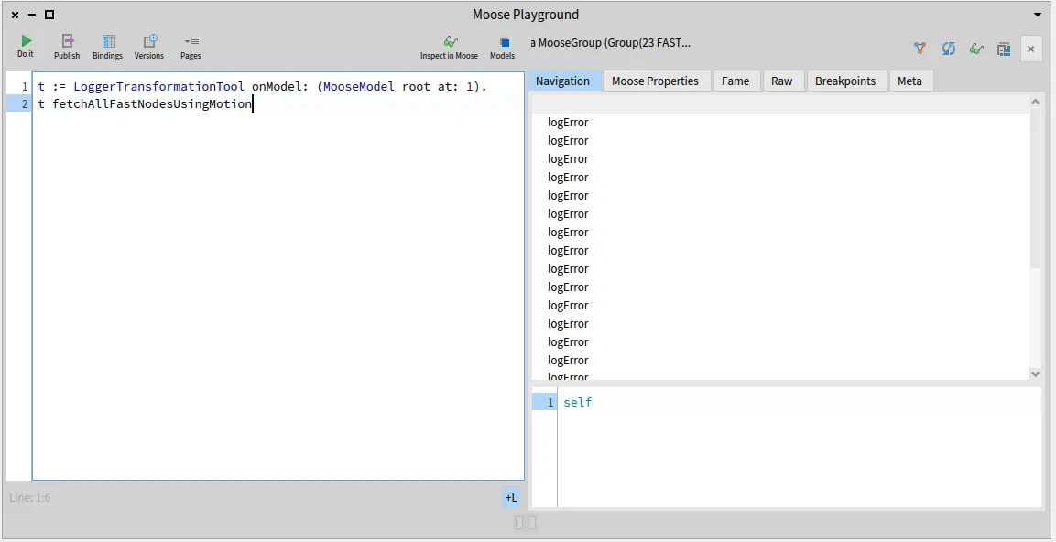1056x542 pixels.
Task: Click the list scrollbar down arrow
Action: [1035, 374]
